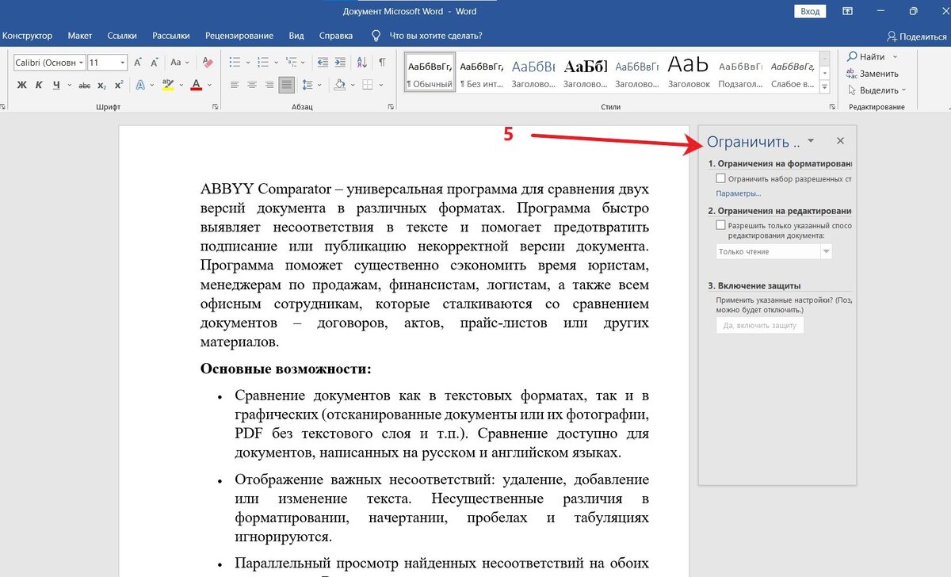Click the 'Найти' search button
This screenshot has width=951, height=577.
[866, 57]
